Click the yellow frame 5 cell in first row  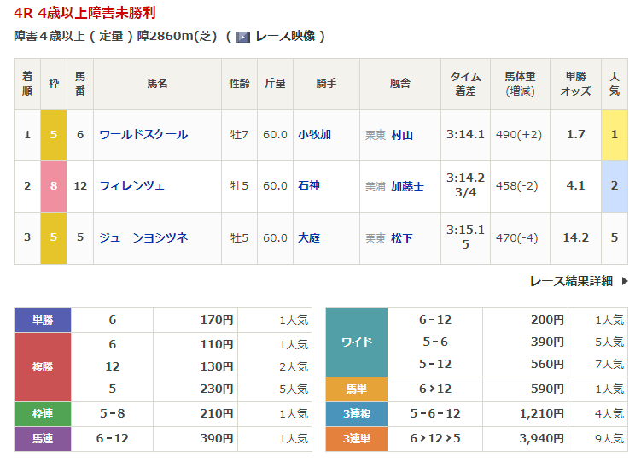(x=53, y=135)
